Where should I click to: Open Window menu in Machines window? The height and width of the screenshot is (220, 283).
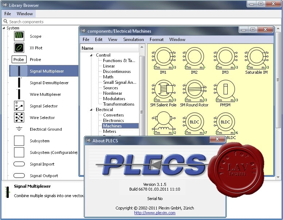tap(177, 40)
